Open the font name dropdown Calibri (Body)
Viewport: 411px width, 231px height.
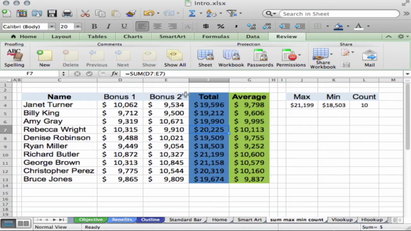click(51, 26)
